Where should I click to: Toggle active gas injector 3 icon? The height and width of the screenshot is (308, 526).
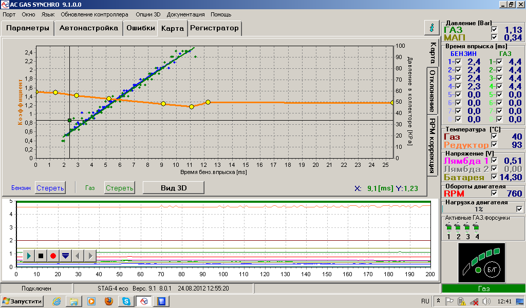[466, 227]
